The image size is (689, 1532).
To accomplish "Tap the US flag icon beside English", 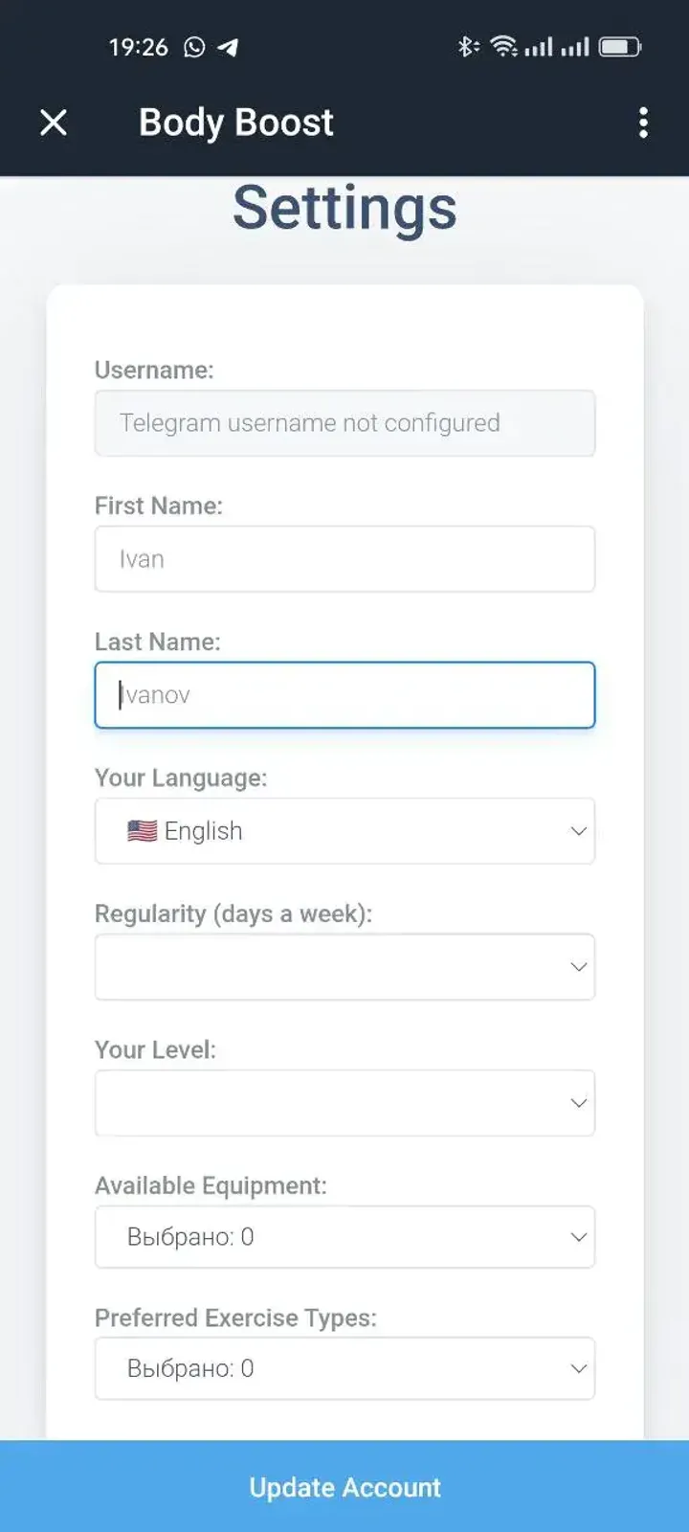I will pyautogui.click(x=142, y=831).
